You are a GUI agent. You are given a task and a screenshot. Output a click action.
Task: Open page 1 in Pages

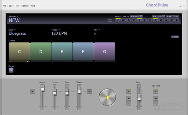pos(11,70)
